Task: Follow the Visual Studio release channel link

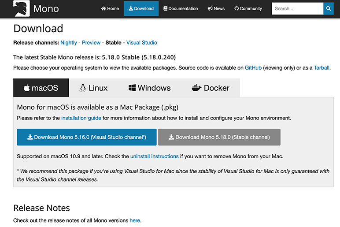Action: [x=141, y=43]
